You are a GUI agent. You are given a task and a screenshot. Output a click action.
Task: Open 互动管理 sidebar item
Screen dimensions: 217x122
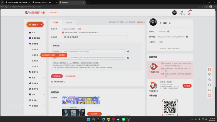tap(34, 83)
